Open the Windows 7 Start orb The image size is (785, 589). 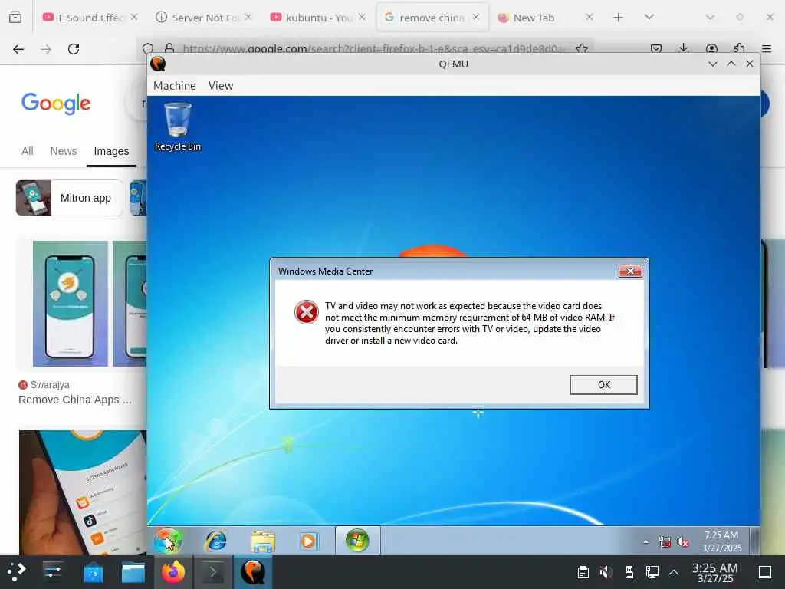[x=168, y=541]
